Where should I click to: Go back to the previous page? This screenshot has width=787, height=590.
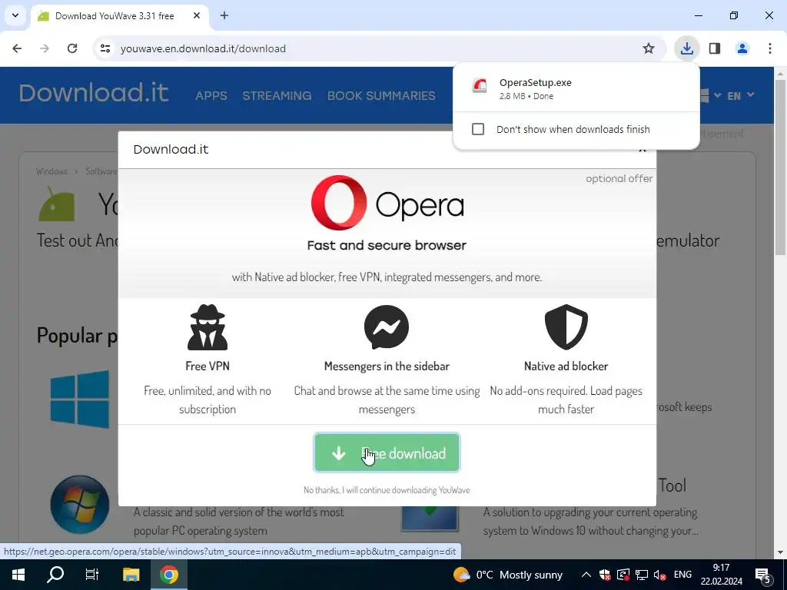17,48
